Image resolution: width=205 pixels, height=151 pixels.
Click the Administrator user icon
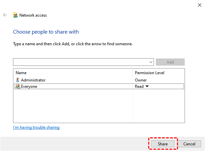coord(18,80)
